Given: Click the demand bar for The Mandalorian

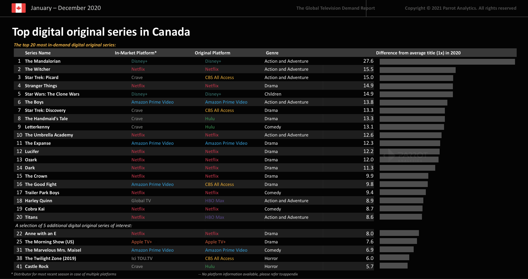Looking at the screenshot, I should pyautogui.click(x=447, y=62).
